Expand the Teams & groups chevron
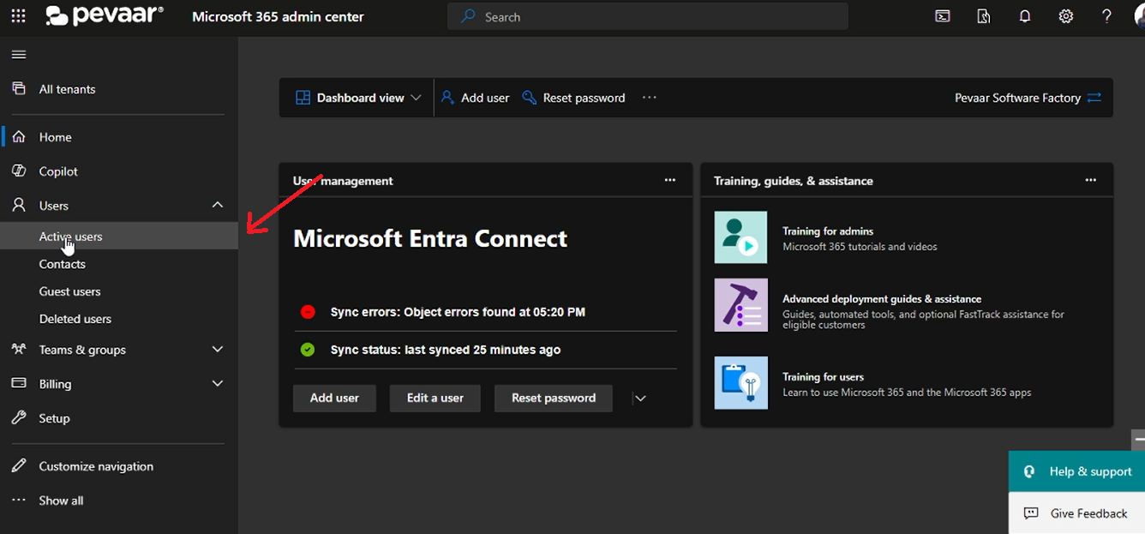Image resolution: width=1145 pixels, height=534 pixels. tap(218, 350)
